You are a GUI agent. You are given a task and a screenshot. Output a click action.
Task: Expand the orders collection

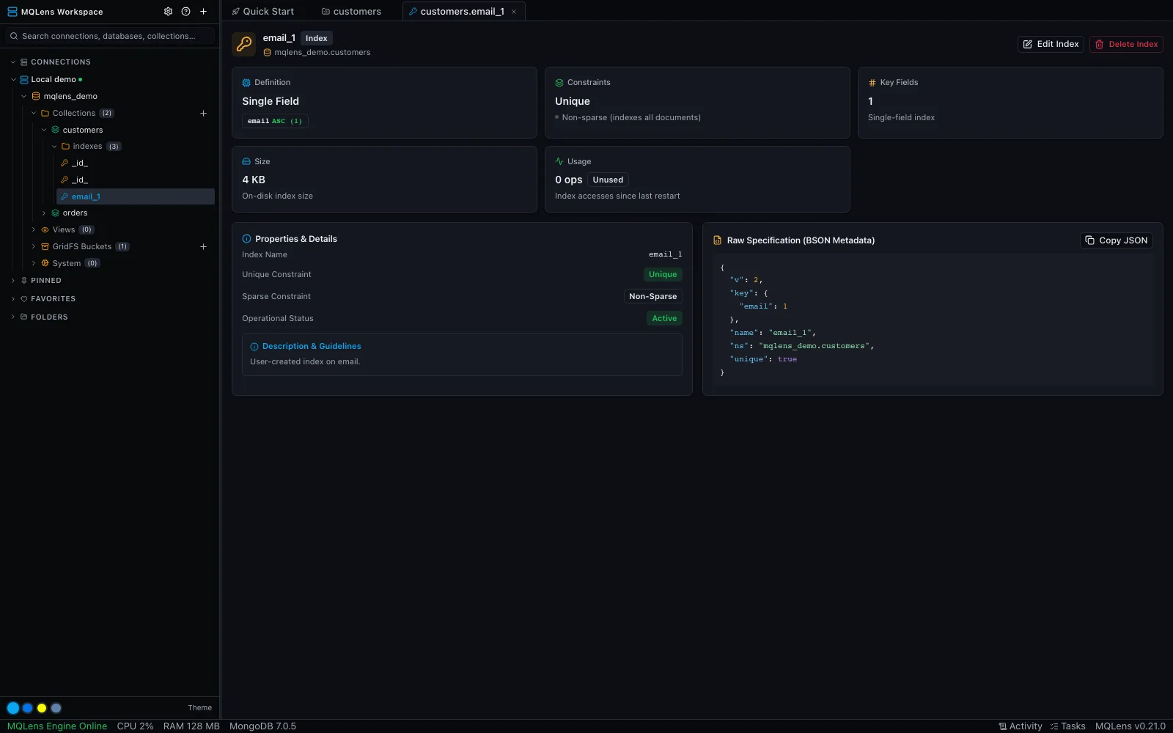(x=44, y=213)
